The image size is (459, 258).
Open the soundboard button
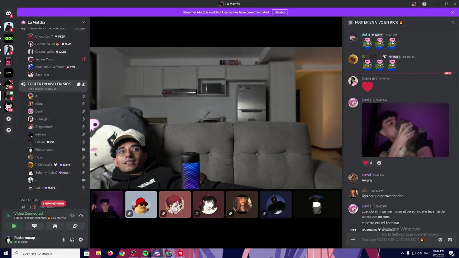tap(75, 226)
